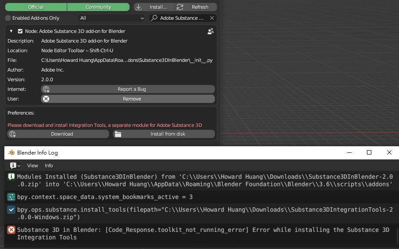The height and width of the screenshot is (249, 399).
Task: Click the red error icon on toolkit error entry
Action: point(11,230)
